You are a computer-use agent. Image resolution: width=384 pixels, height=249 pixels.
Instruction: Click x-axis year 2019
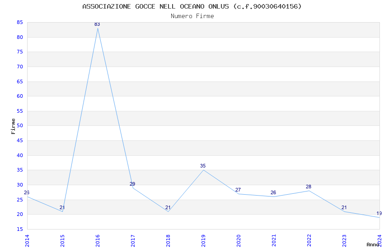203,241
